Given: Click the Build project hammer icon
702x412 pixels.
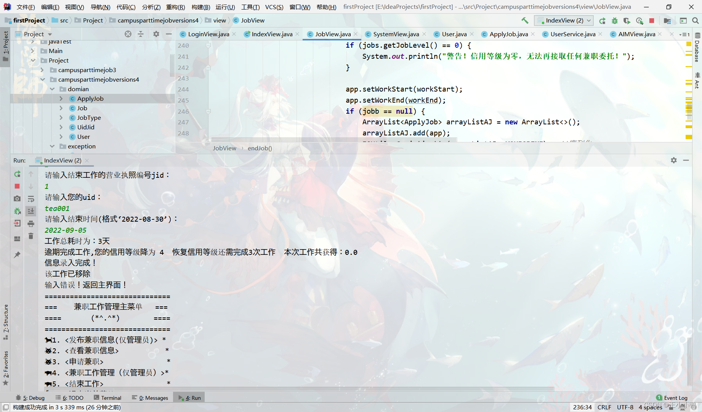Looking at the screenshot, I should pos(525,21).
